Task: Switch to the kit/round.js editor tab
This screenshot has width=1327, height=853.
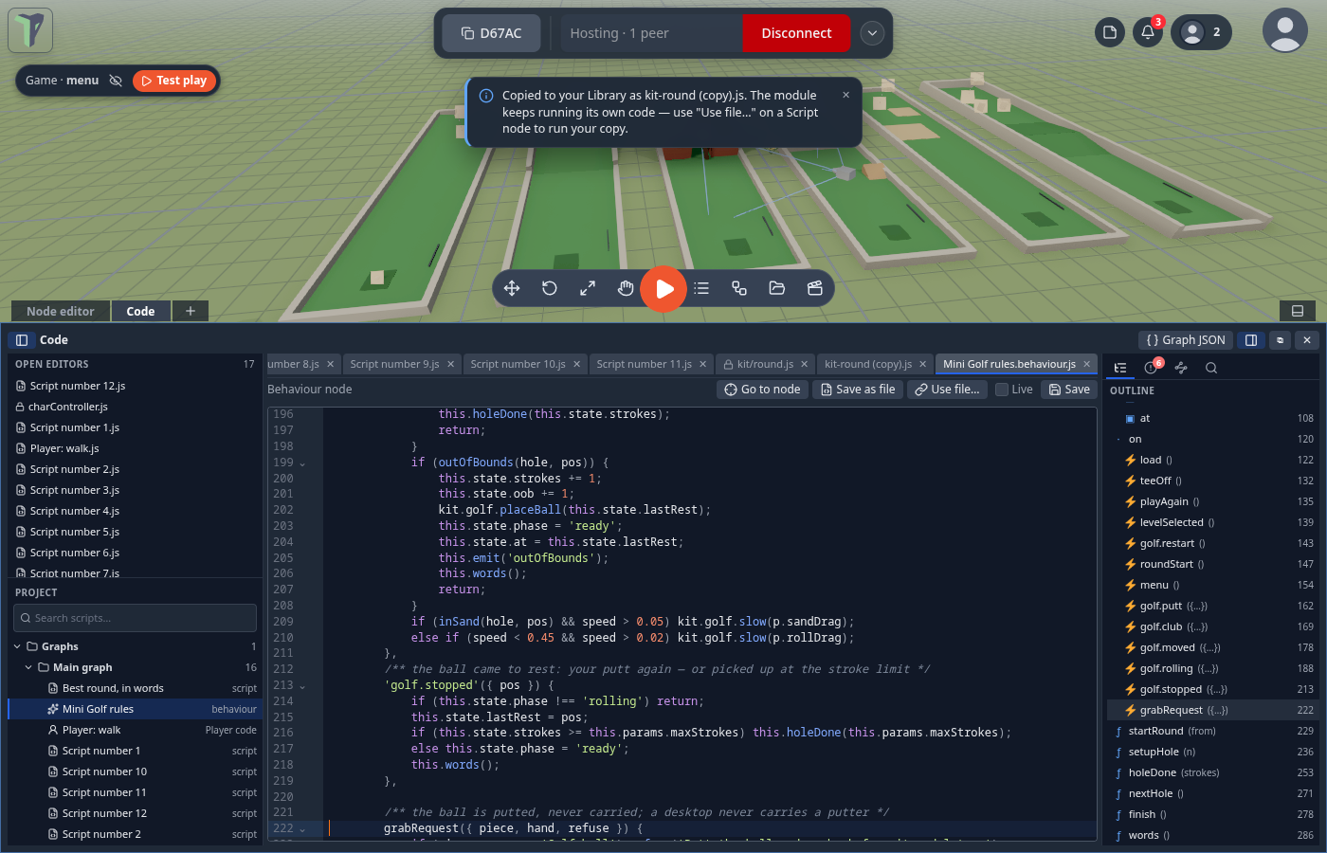Action: [x=765, y=364]
